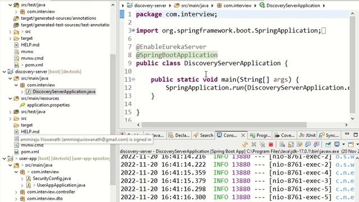Click the line 1 marker in editor gutter
This screenshot has width=359, height=202.
122,14
